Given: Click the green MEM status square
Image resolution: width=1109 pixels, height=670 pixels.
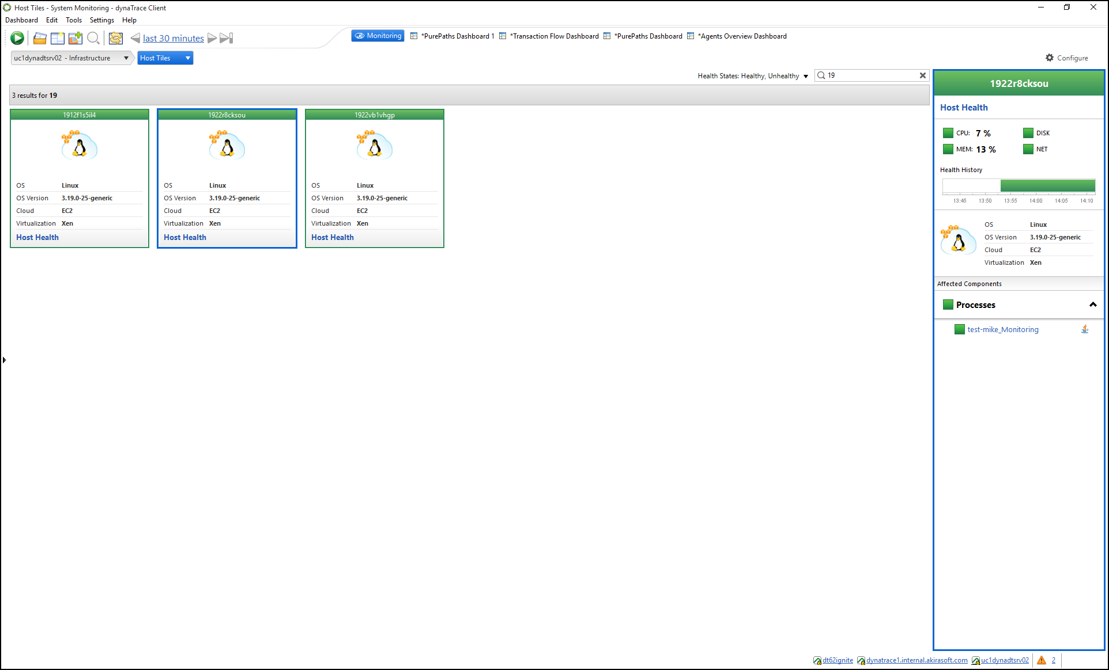Looking at the screenshot, I should pyautogui.click(x=948, y=149).
